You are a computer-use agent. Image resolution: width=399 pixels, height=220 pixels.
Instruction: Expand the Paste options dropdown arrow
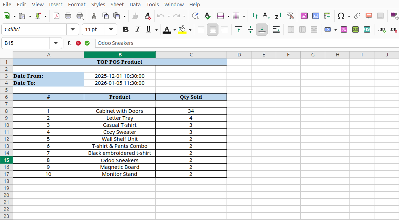124,16
